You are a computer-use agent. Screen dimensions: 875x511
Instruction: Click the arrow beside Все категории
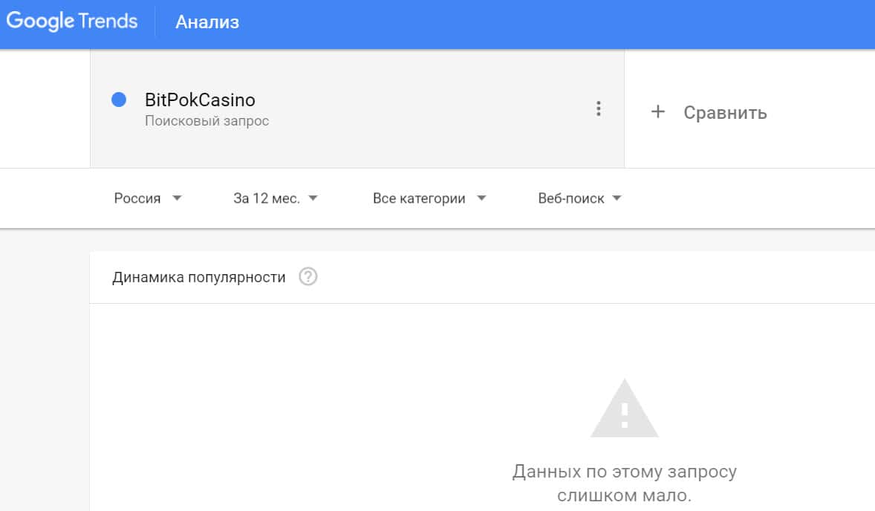pos(481,198)
